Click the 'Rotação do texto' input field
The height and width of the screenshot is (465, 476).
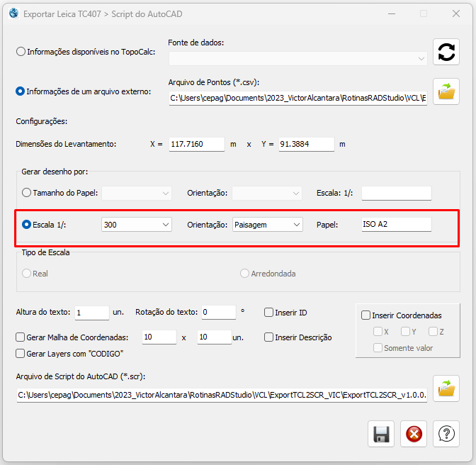217,313
